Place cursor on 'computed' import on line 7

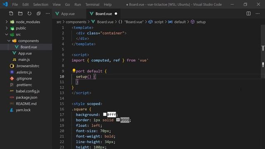tap(100, 60)
